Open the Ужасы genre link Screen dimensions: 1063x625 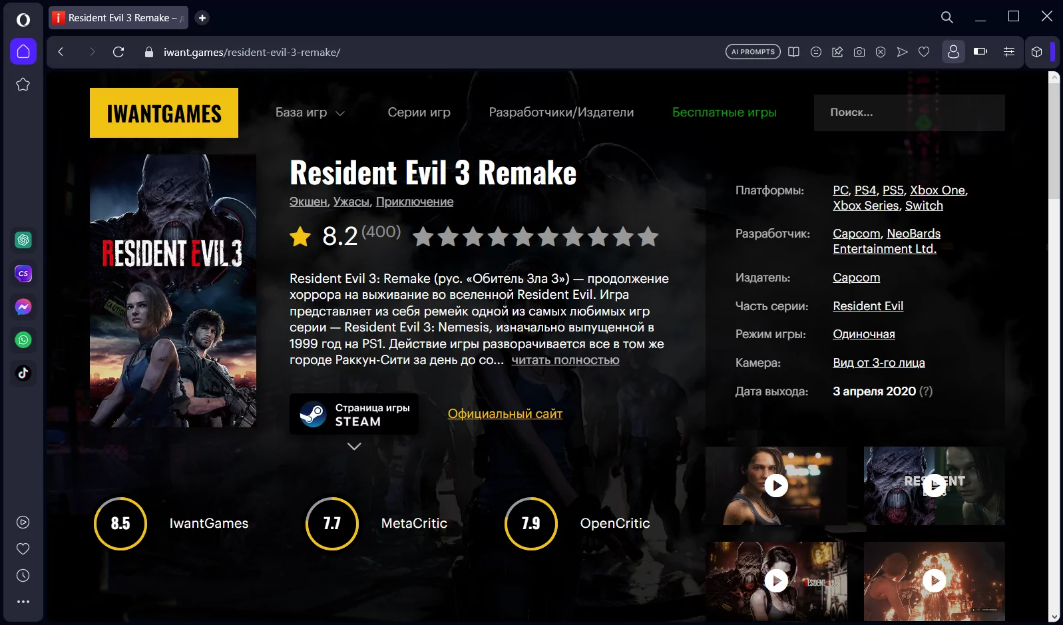coord(351,202)
